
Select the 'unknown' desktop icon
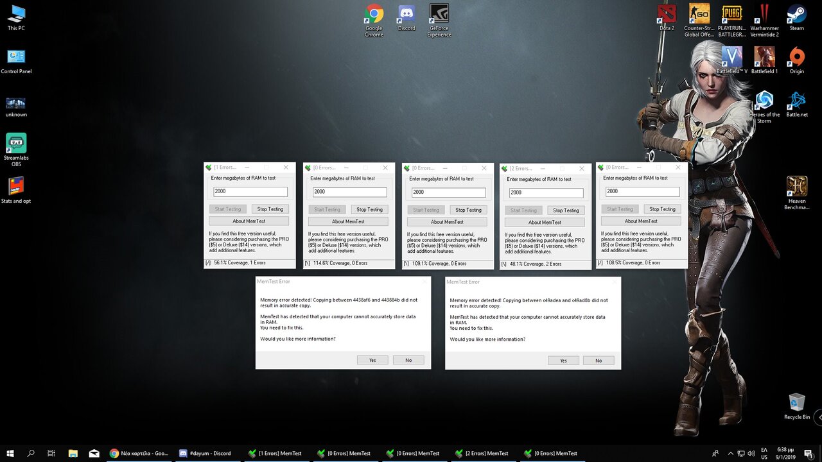[16, 106]
